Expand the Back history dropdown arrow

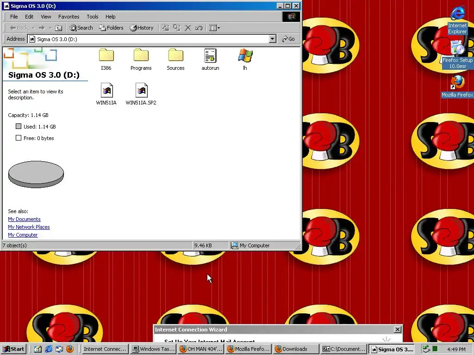coord(33,28)
